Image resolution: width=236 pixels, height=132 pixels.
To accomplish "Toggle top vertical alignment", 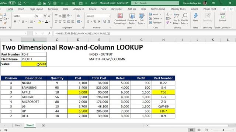I will point(56,16).
